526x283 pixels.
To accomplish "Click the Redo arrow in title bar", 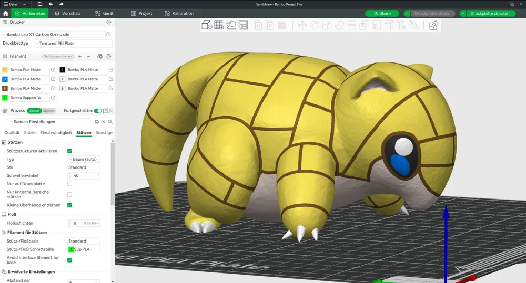I will [x=61, y=4].
